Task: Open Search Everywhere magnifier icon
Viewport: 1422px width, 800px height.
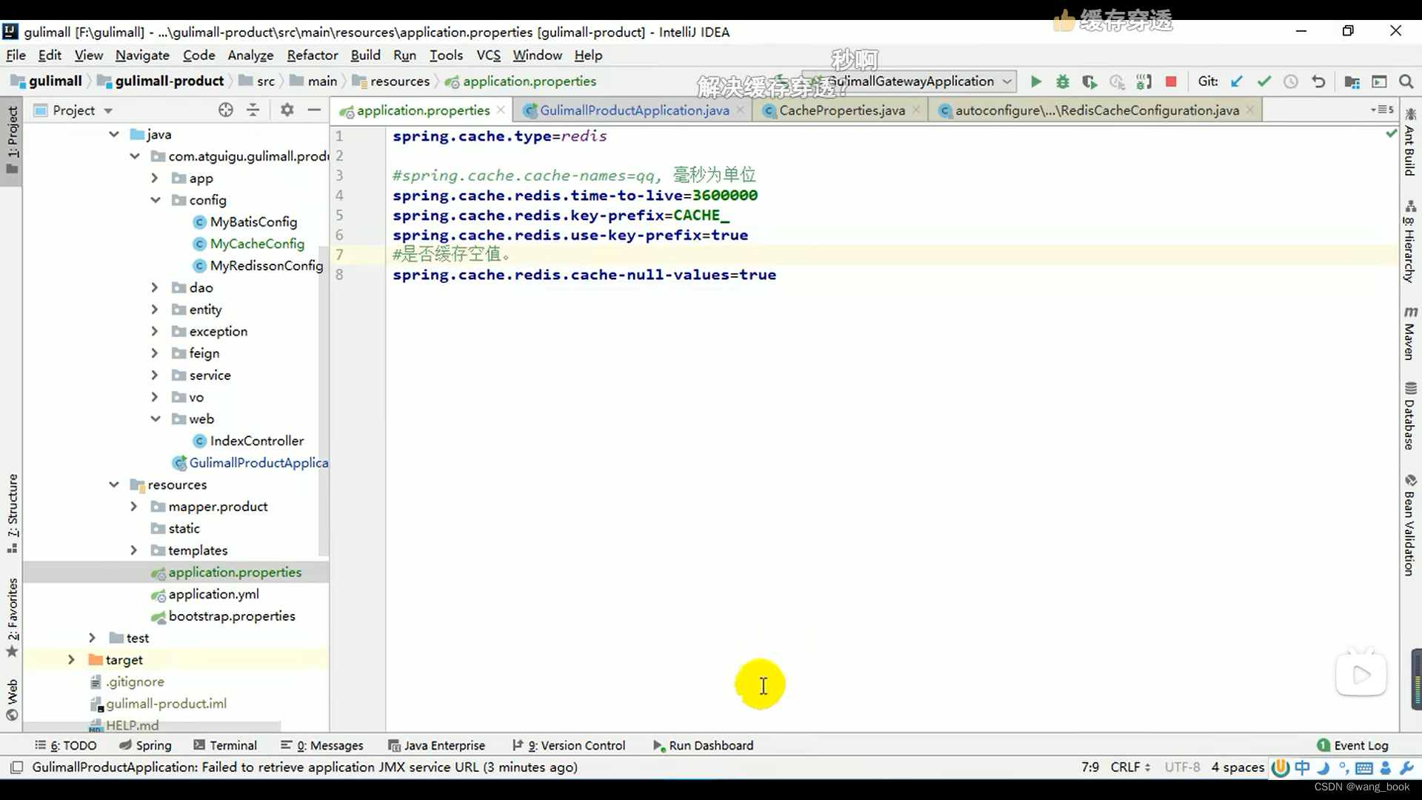Action: (x=1406, y=81)
